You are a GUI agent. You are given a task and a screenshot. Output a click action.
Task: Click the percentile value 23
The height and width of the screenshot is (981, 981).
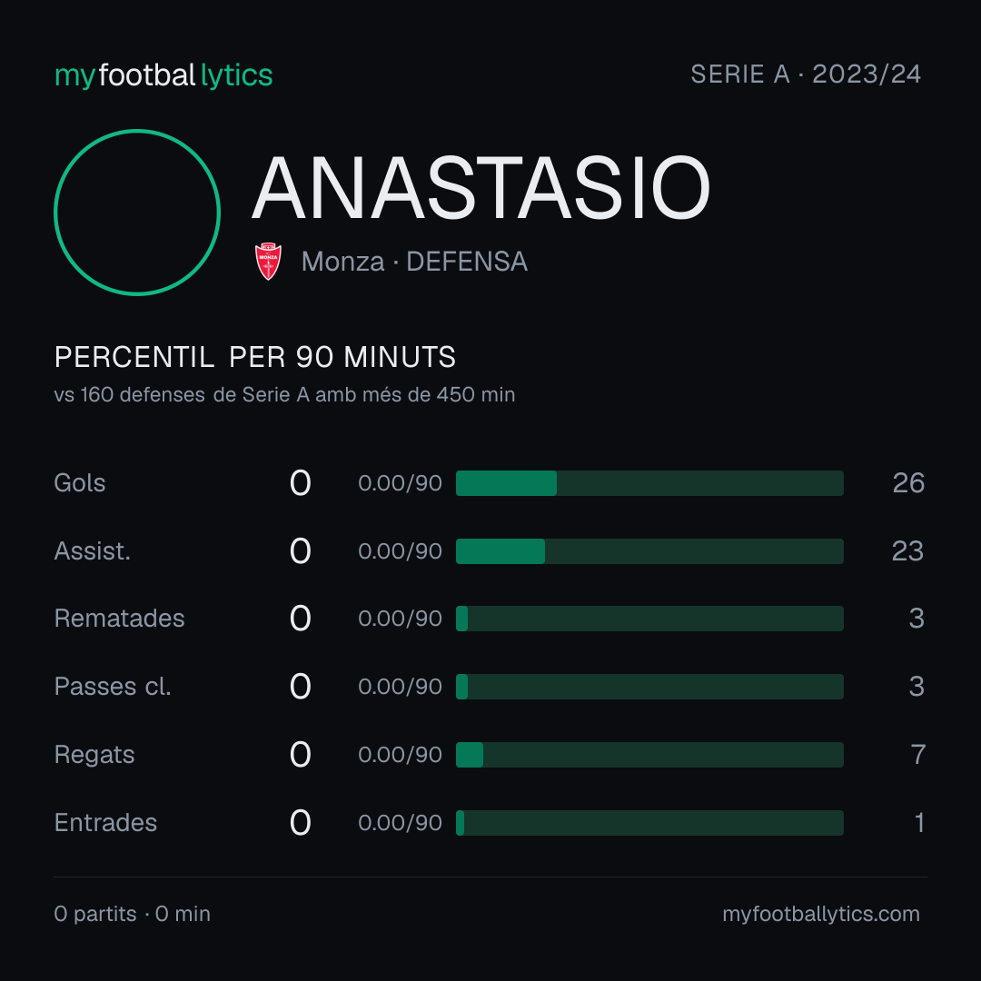click(x=907, y=551)
